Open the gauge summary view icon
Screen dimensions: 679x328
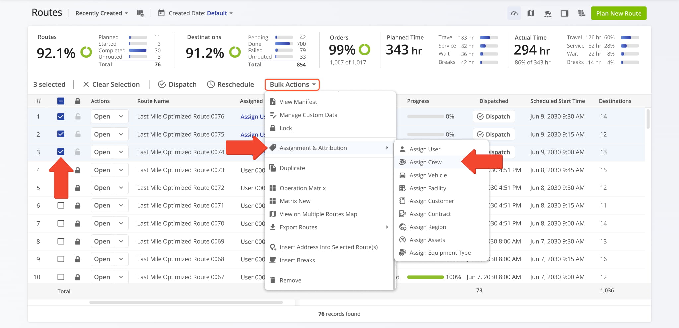coord(514,13)
